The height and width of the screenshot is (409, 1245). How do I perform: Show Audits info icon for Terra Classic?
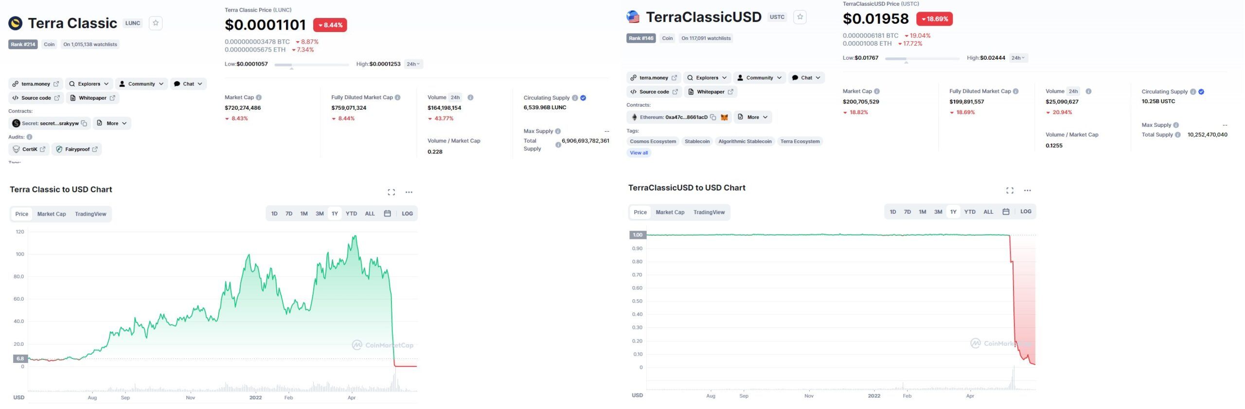(x=30, y=137)
